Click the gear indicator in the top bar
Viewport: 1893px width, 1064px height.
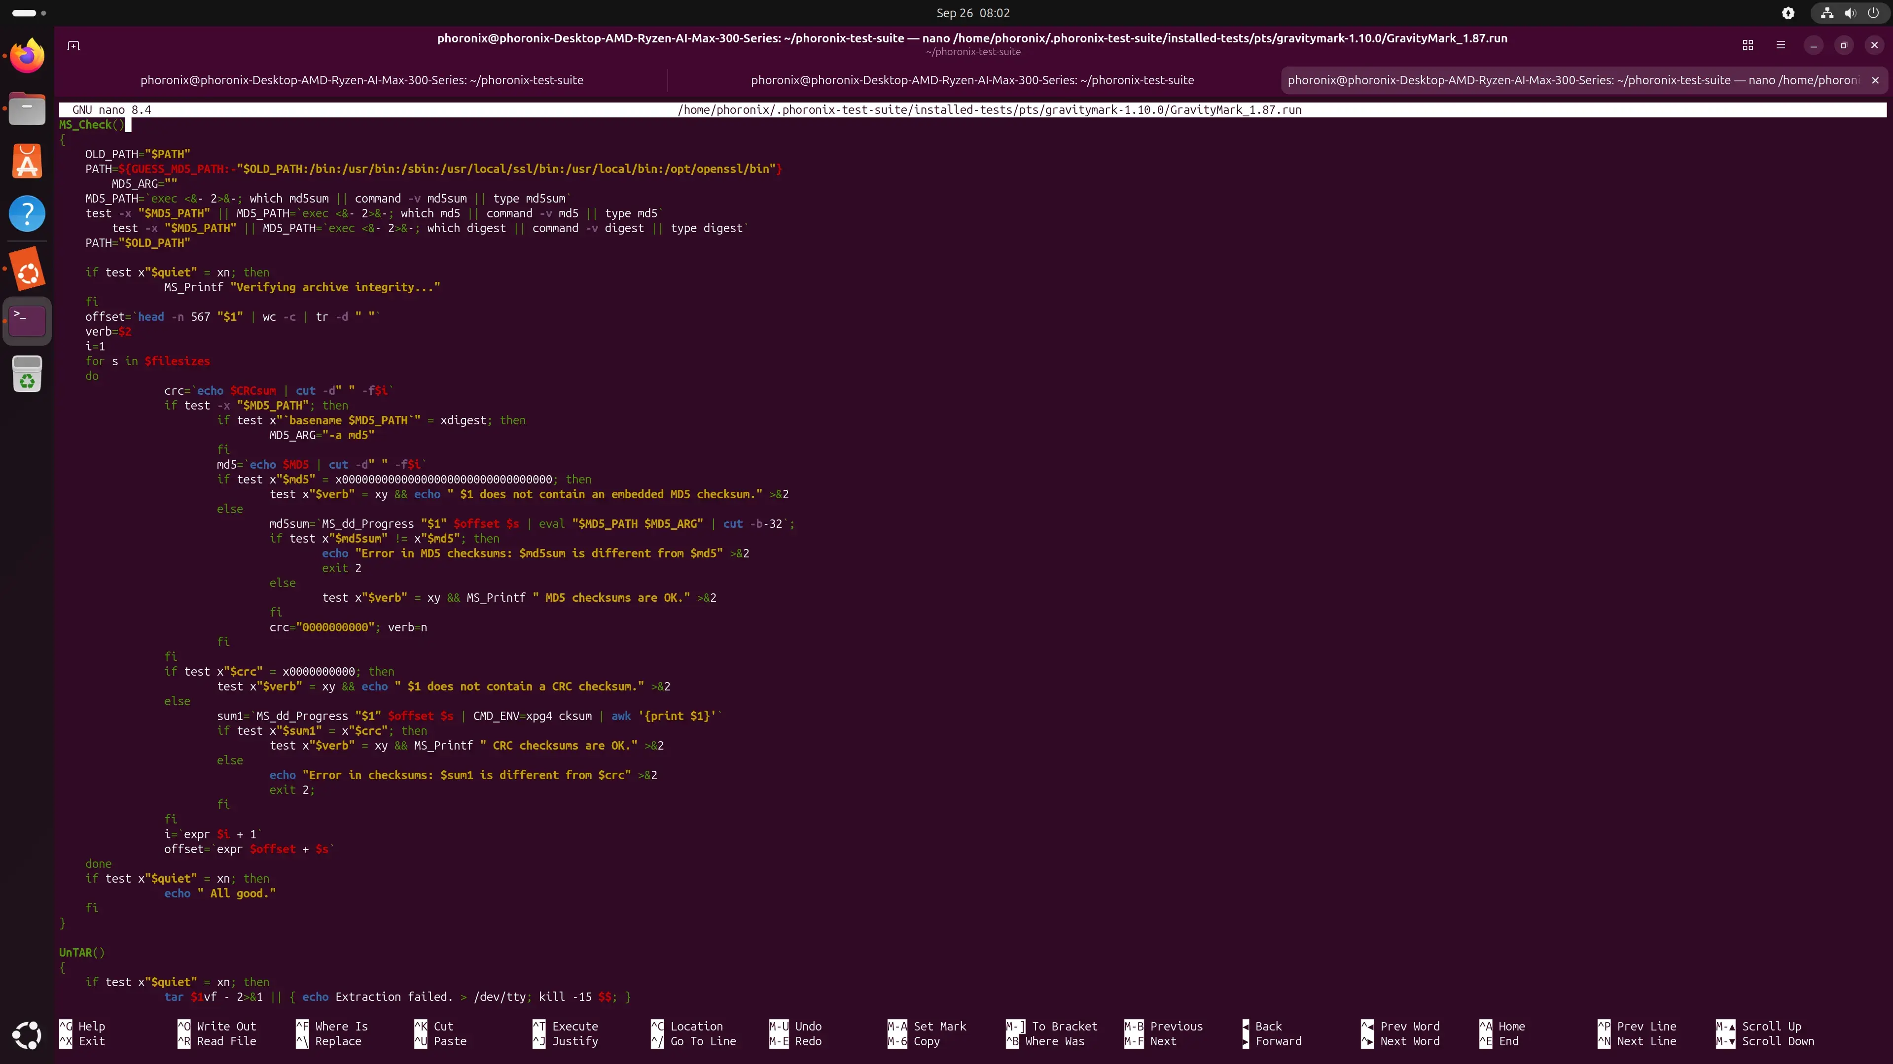(x=1788, y=13)
